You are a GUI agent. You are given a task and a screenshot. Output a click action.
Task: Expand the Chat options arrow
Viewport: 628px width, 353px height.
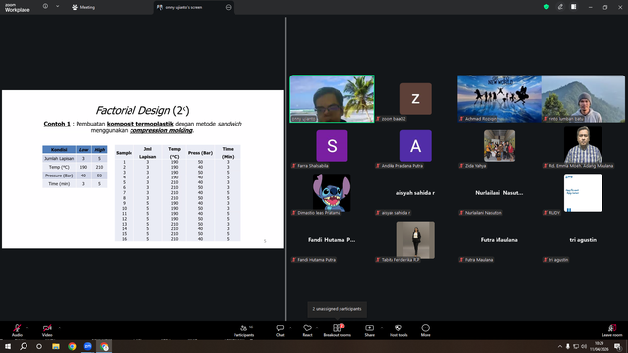tap(290, 328)
